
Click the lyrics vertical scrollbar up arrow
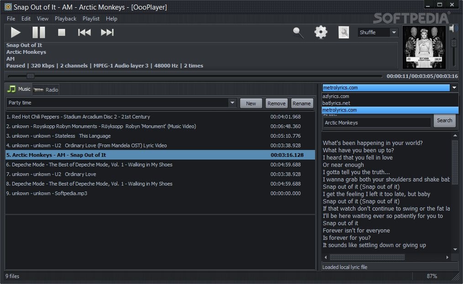coord(455,136)
